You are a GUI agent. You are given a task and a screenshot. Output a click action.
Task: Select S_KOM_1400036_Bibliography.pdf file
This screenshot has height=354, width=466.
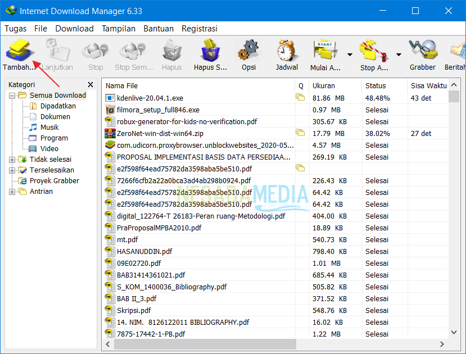172,287
